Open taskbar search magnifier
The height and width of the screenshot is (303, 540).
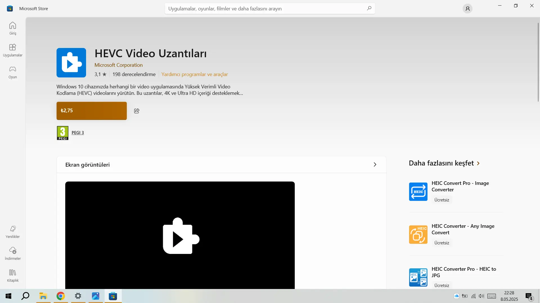[x=26, y=296]
